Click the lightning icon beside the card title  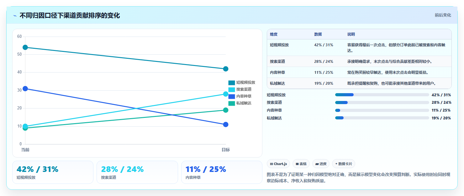(x=15, y=16)
